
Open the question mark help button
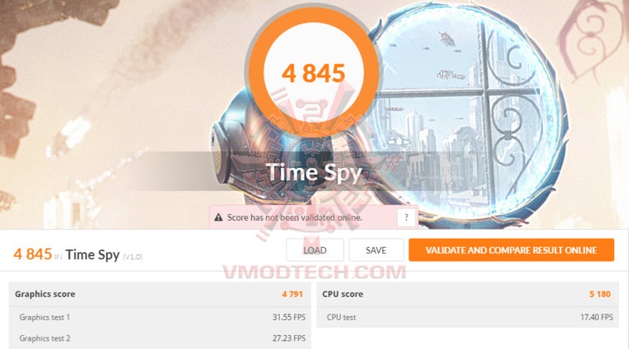click(406, 218)
